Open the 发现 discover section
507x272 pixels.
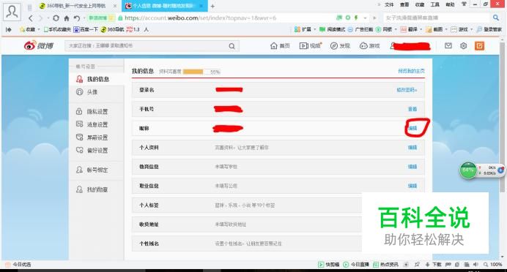pos(340,46)
